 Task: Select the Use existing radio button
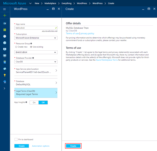click(31, 47)
